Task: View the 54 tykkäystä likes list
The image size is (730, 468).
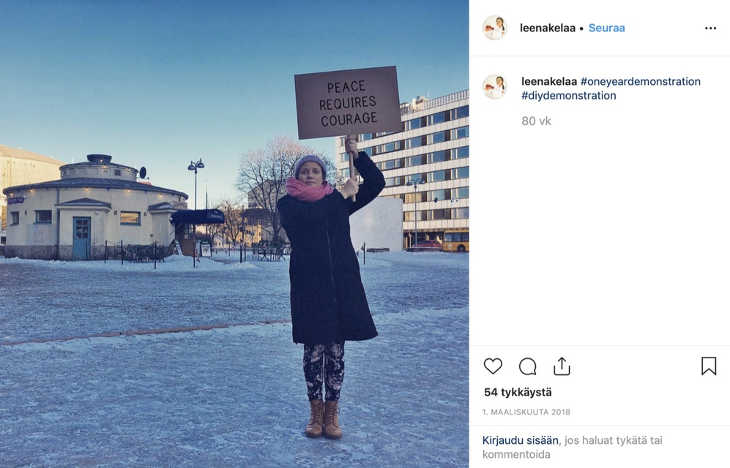Action: [x=518, y=392]
